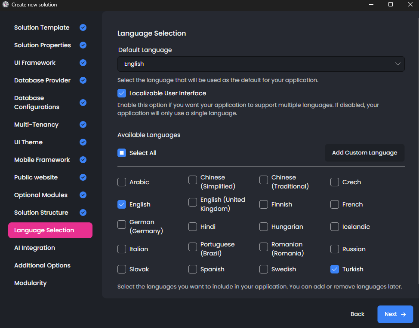Go to the AI Integration step
419x328 pixels.
(x=34, y=248)
